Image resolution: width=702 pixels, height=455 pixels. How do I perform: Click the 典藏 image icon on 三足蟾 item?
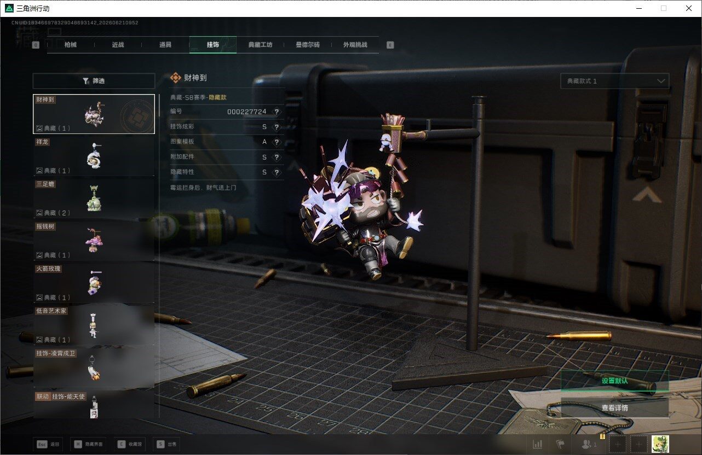[39, 213]
